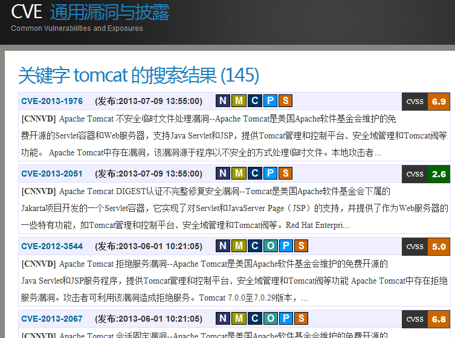Open the CVE-2013-2067 link
455x338 pixels.
click(x=52, y=319)
